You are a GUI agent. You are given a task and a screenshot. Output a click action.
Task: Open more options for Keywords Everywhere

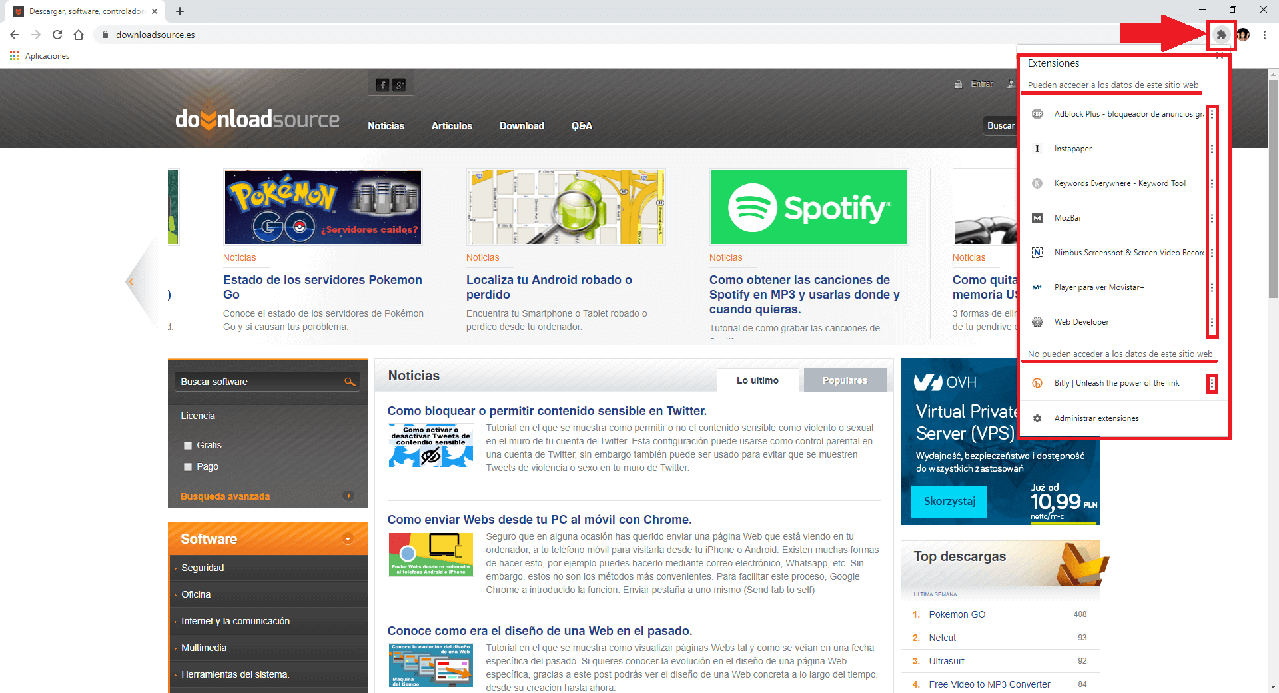point(1212,183)
